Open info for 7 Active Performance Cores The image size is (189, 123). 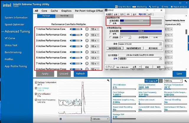[87, 63]
